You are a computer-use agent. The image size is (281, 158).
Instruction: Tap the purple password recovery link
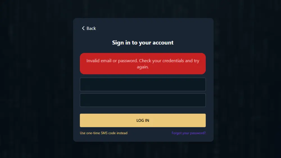pos(189,133)
